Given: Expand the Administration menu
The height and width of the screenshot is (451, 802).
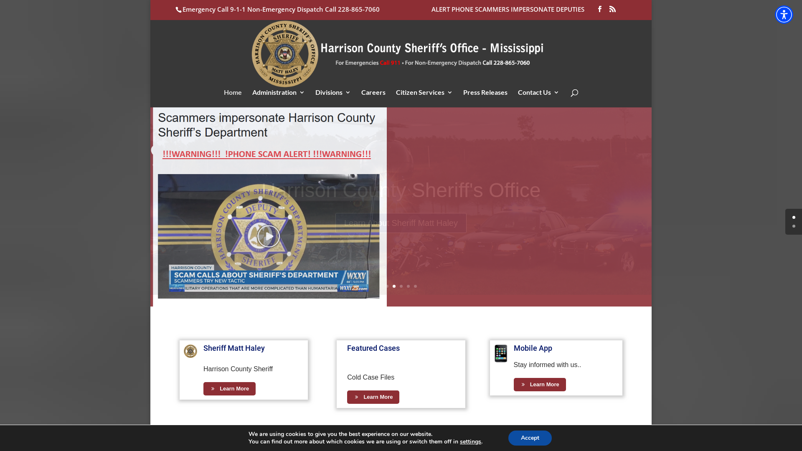Looking at the screenshot, I should click(x=278, y=92).
